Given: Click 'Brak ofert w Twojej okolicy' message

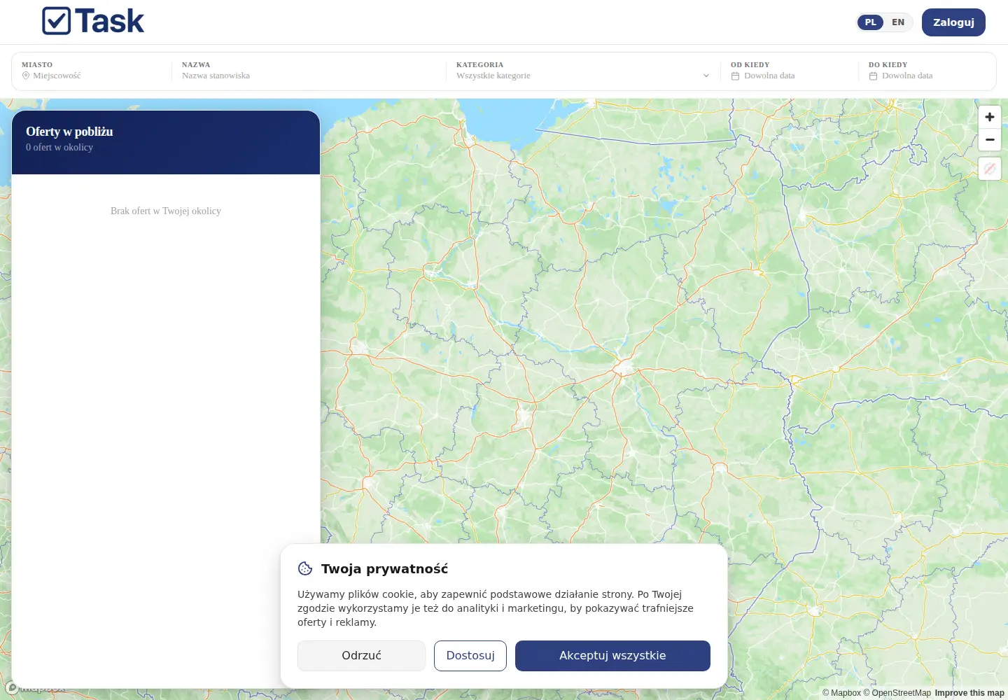Looking at the screenshot, I should pyautogui.click(x=166, y=211).
